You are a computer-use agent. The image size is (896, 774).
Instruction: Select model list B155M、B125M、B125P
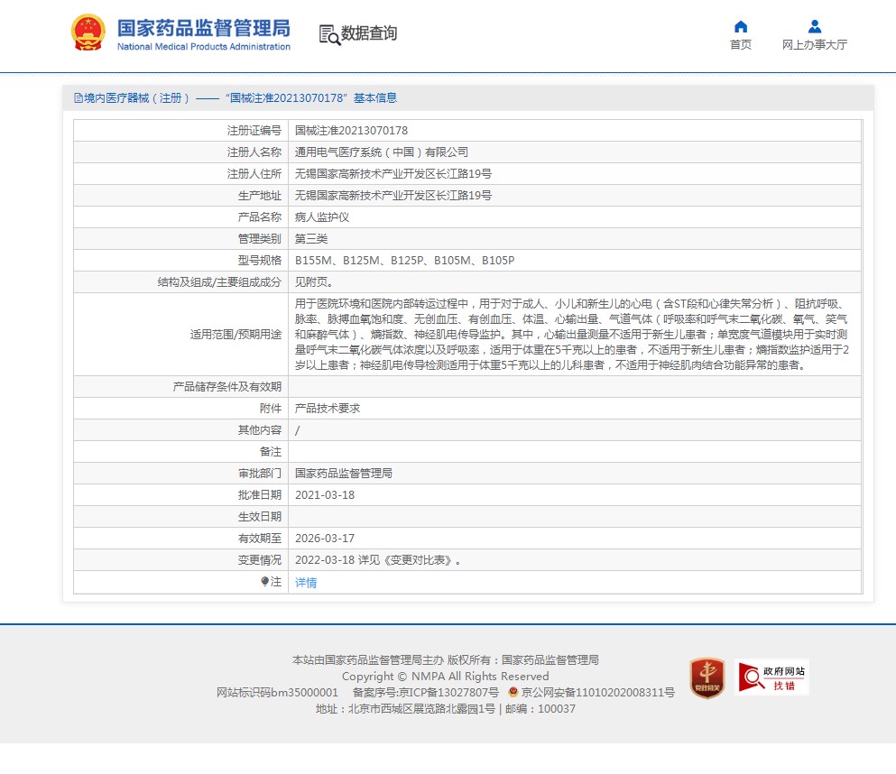pyautogui.click(x=404, y=261)
